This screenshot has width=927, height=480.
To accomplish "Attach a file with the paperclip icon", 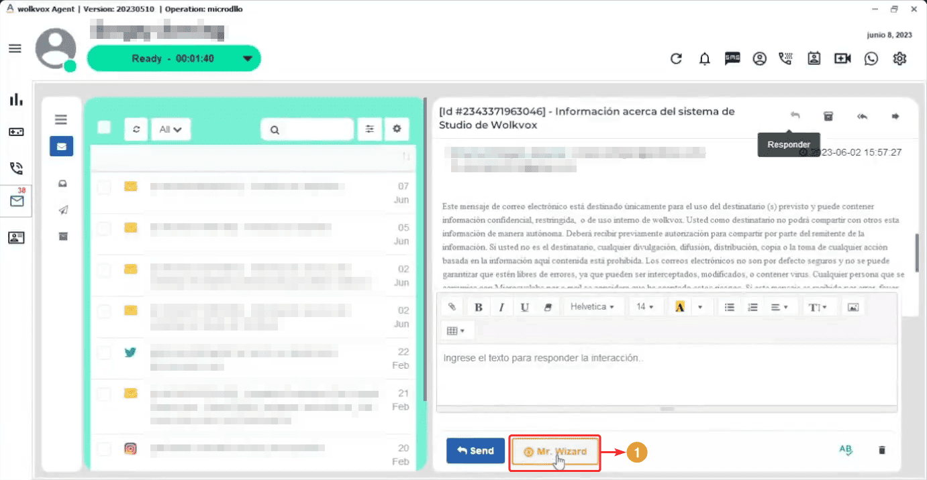I will [452, 307].
